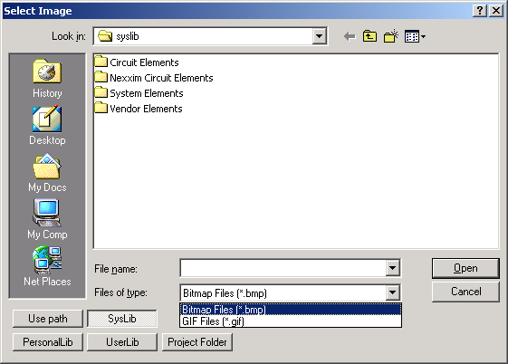Open the History shortcut in places bar

pyautogui.click(x=47, y=79)
